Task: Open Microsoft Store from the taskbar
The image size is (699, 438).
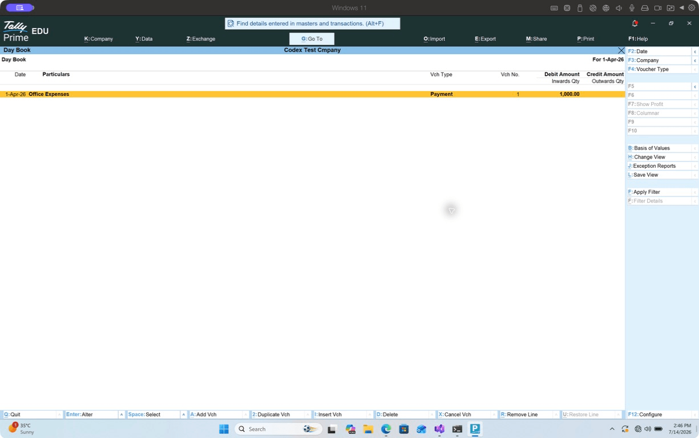Action: 404,429
